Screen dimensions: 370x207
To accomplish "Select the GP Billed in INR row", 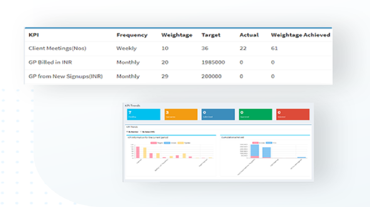I will pyautogui.click(x=179, y=63).
